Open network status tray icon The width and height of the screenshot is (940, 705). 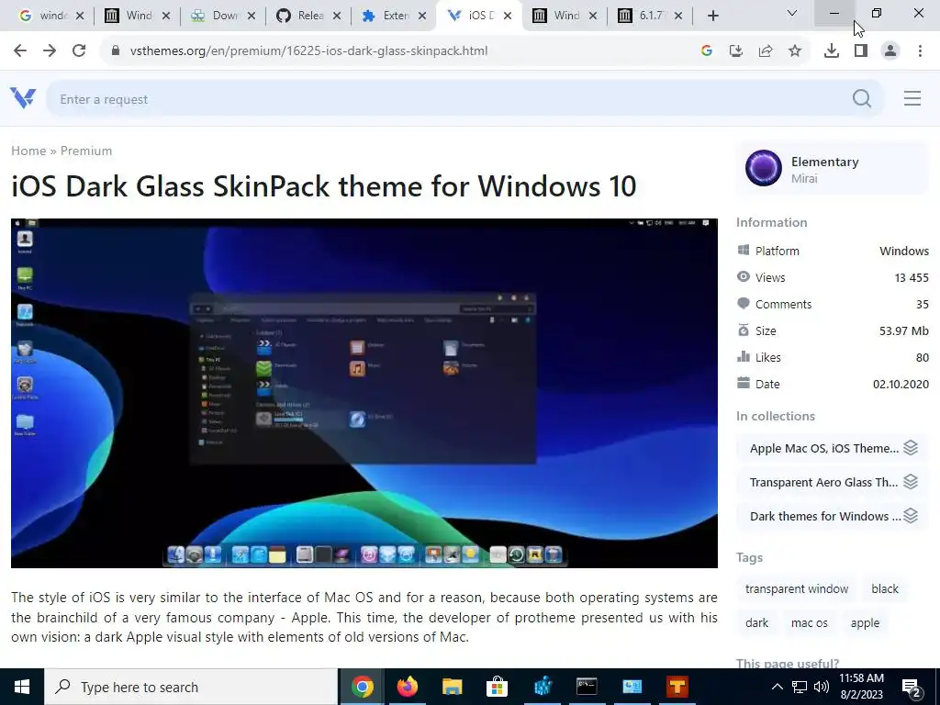click(800, 687)
